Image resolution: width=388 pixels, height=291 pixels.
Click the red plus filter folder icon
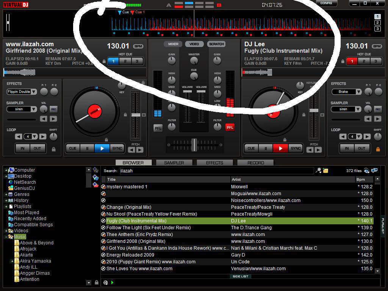point(95,185)
